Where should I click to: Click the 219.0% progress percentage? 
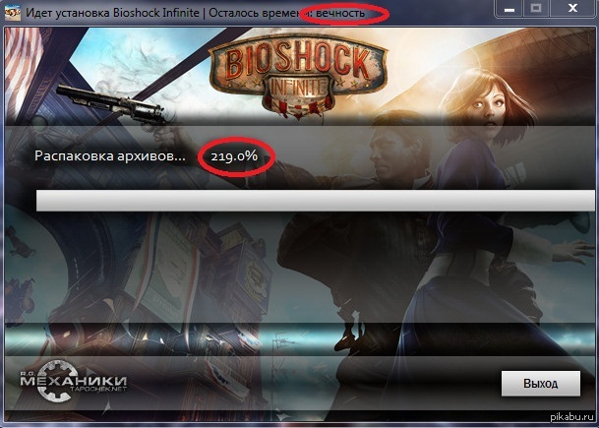(x=234, y=155)
